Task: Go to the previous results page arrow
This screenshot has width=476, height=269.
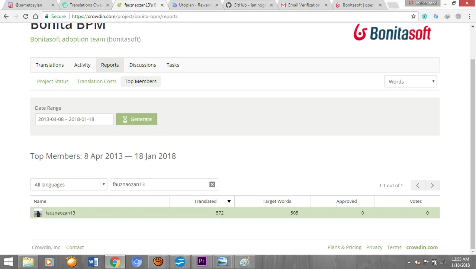Action: (x=418, y=185)
